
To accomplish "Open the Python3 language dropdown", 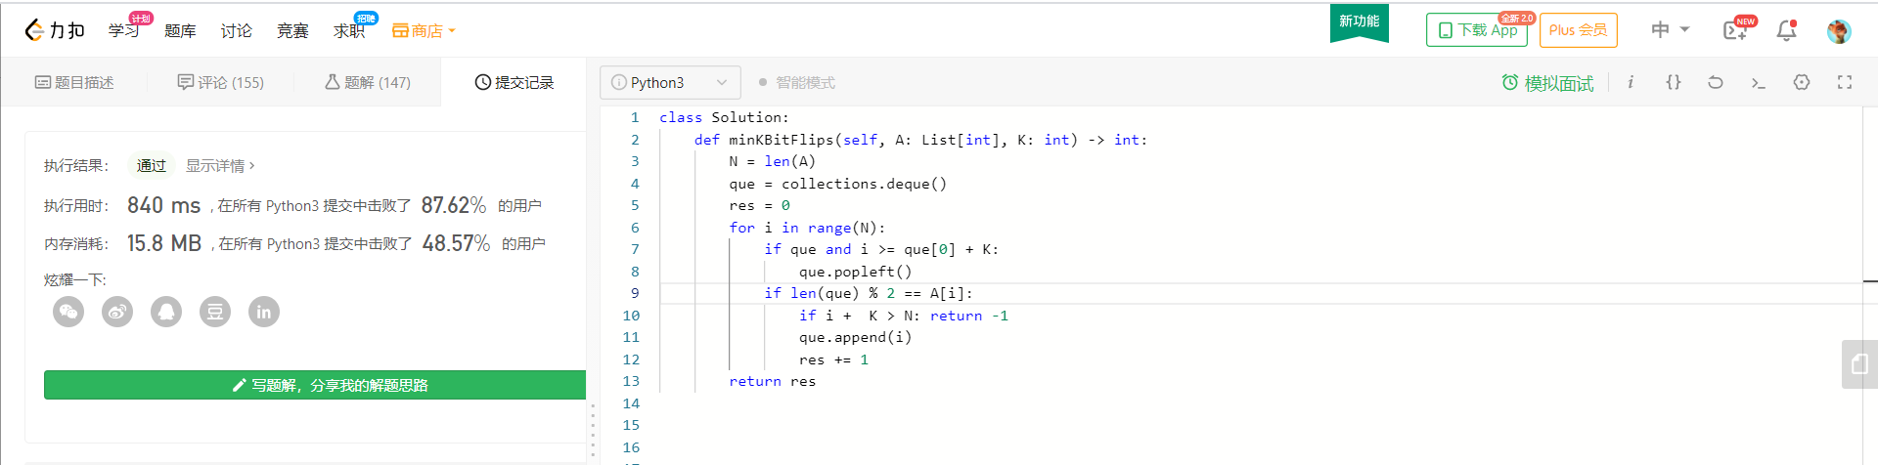I will click(670, 82).
